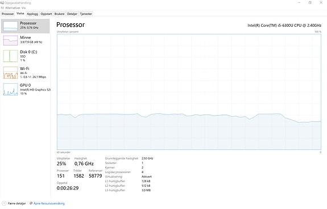Select the Ytelse tab
Viewport: 327px width, 209px height.
(20, 14)
